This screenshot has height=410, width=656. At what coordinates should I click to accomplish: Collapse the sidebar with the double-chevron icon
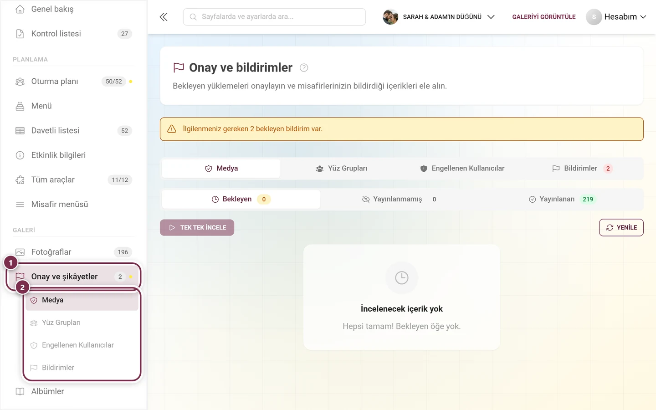click(164, 17)
